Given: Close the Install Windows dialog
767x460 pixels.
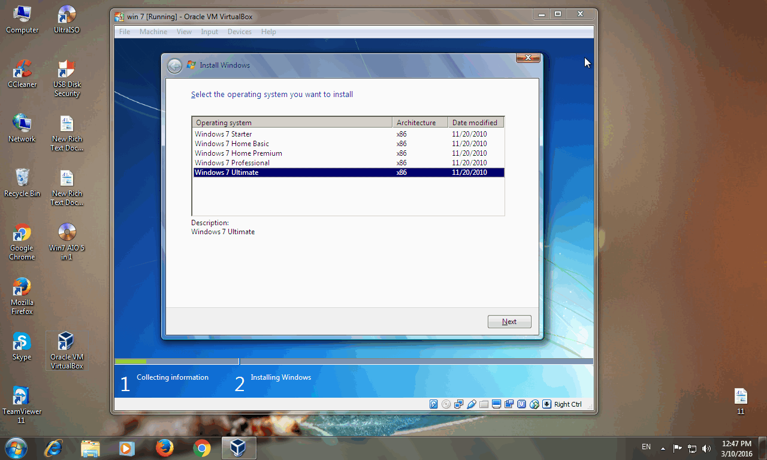Looking at the screenshot, I should click(x=528, y=57).
